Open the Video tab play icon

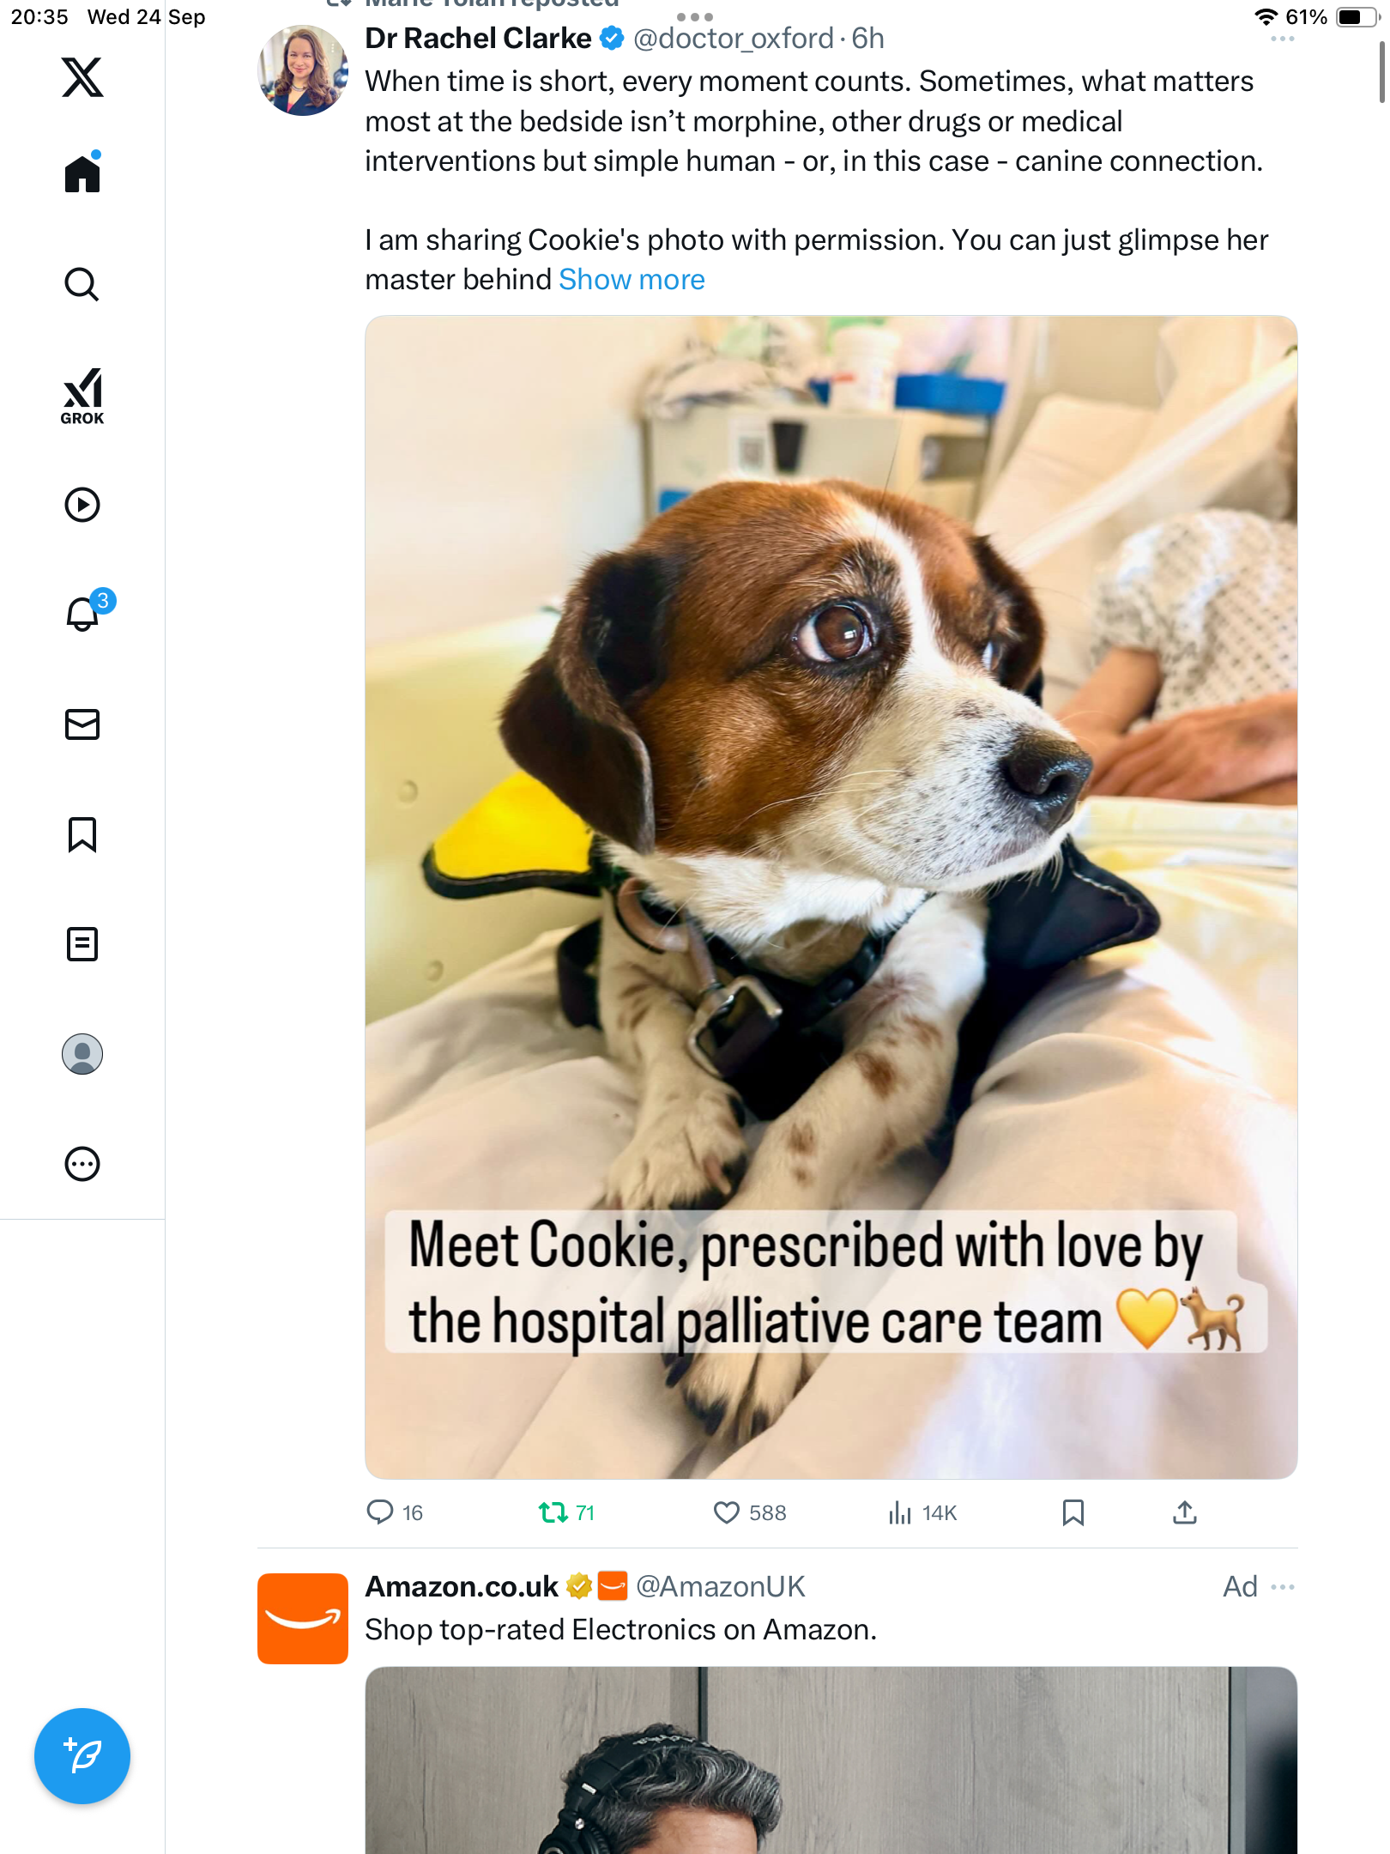coord(82,505)
